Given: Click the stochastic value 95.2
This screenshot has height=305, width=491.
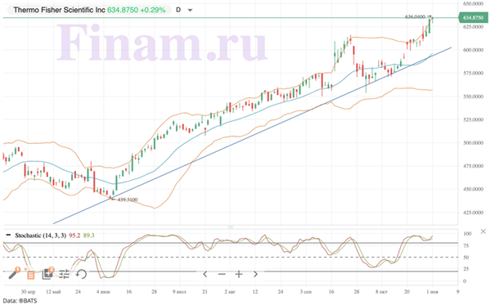Looking at the screenshot, I should [x=74, y=235].
